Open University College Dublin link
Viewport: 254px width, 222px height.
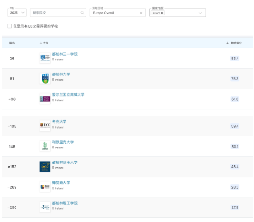pos(61,74)
